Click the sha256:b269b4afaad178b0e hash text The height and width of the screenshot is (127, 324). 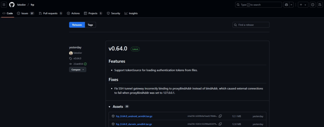[202, 116]
